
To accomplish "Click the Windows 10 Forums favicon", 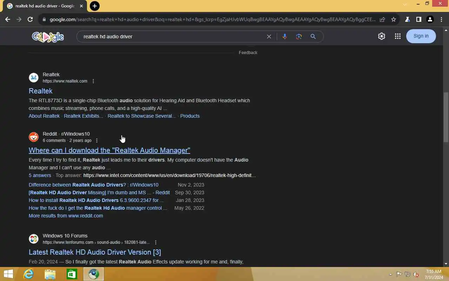I will point(34,239).
